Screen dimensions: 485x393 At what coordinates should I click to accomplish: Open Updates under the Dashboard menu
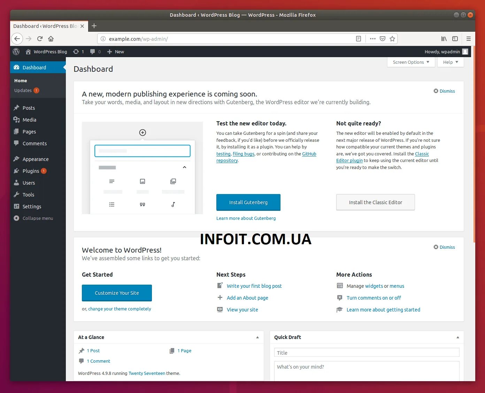[x=26, y=90]
